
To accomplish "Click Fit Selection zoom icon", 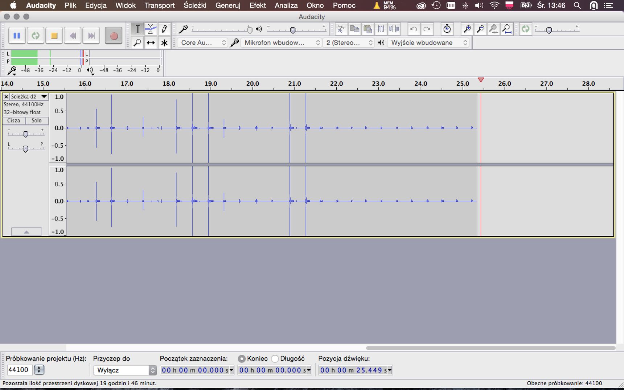I will 493,29.
